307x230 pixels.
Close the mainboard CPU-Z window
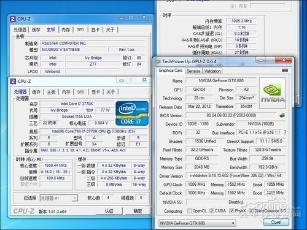pos(144,17)
